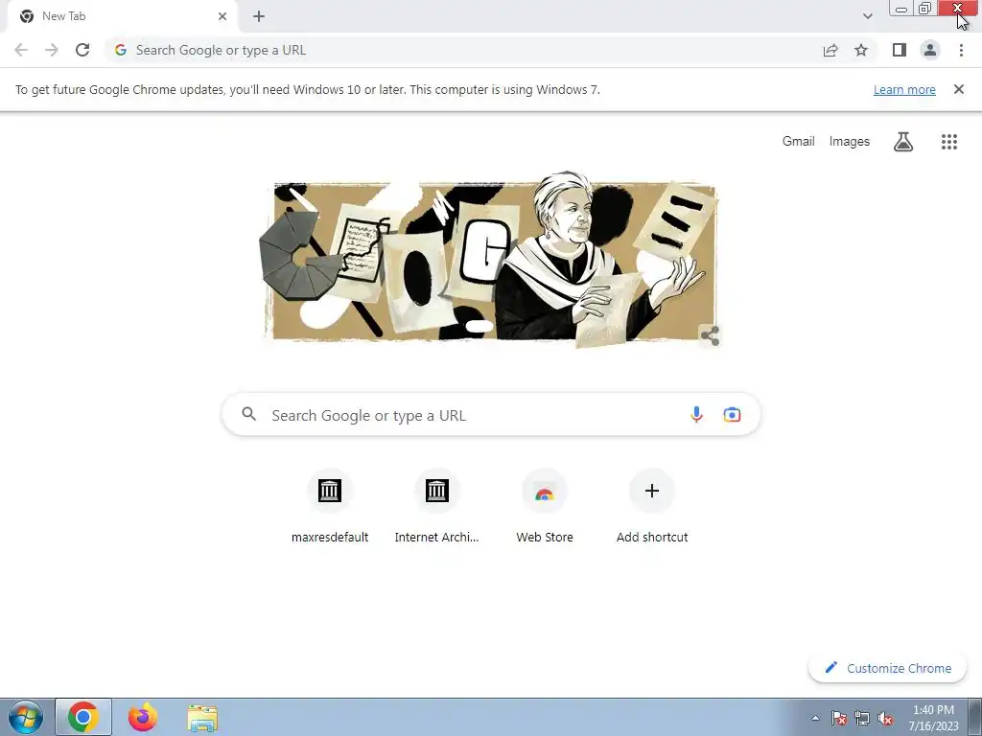This screenshot has width=982, height=736.
Task: Launch Firefox from the taskbar
Action: tap(143, 717)
